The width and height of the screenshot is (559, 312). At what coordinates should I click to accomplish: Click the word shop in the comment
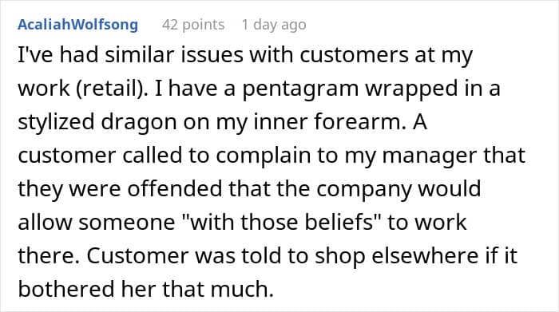click(340, 256)
